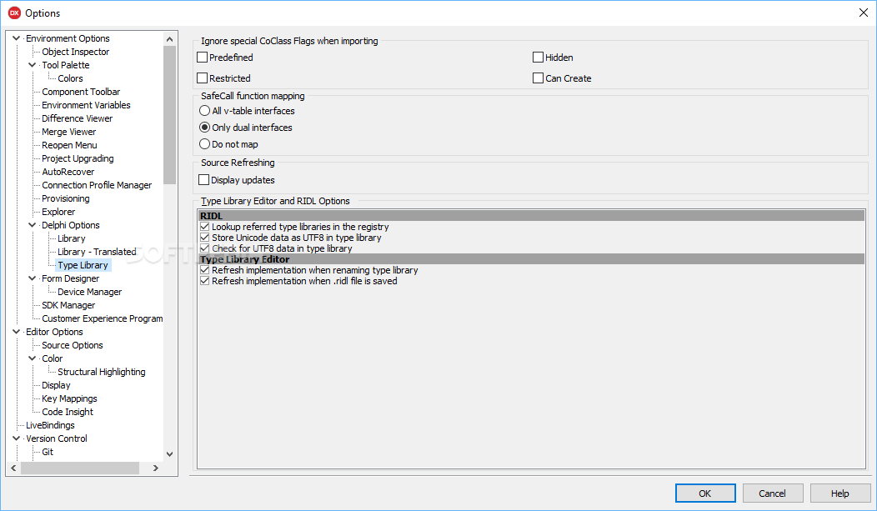Click the DX application icon in title bar

point(14,13)
